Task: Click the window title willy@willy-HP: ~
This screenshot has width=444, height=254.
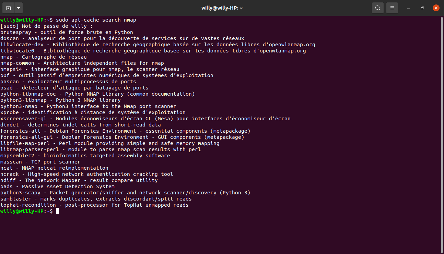Action: coord(222,8)
